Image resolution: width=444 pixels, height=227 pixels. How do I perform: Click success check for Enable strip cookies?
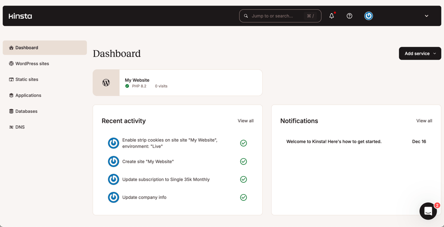coord(243,143)
